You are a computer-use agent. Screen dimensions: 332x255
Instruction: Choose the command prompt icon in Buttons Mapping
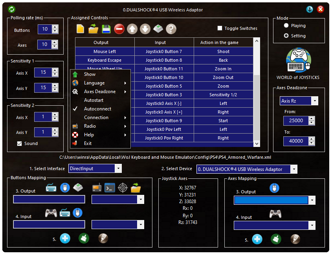point(110,188)
